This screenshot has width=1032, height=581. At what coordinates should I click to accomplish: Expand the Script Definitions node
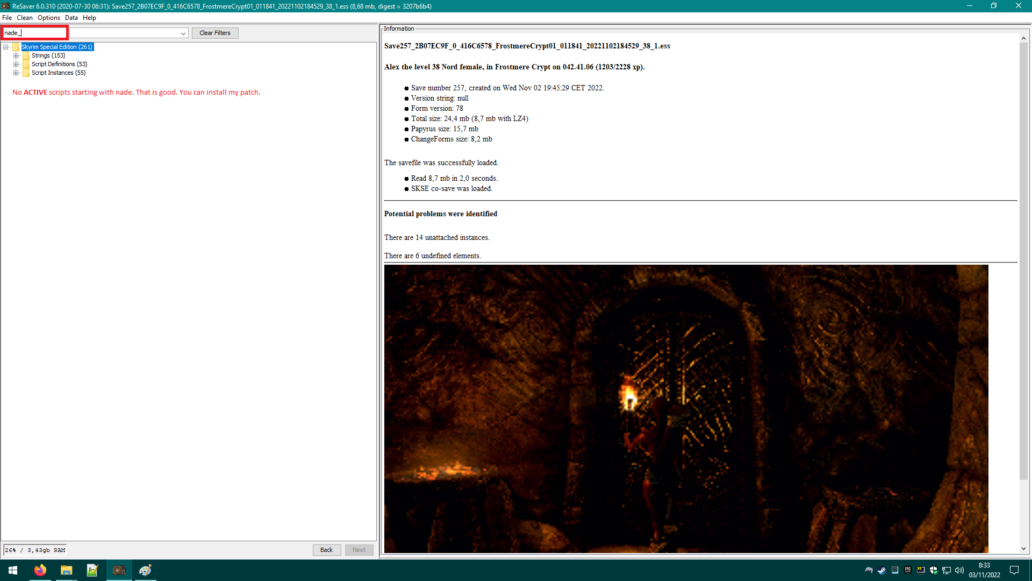click(16, 65)
